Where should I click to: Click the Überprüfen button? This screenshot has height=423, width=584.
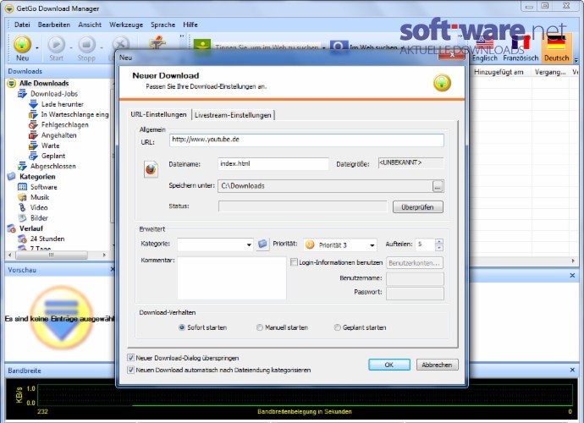(418, 207)
